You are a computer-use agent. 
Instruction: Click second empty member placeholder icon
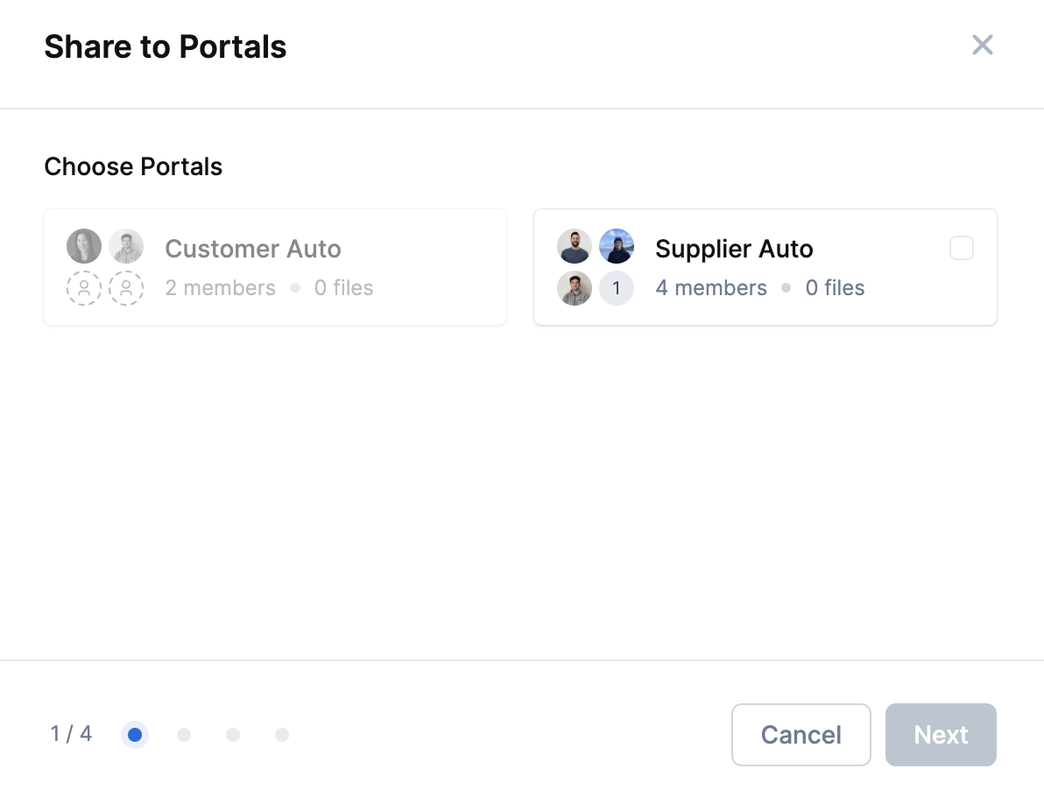point(126,288)
